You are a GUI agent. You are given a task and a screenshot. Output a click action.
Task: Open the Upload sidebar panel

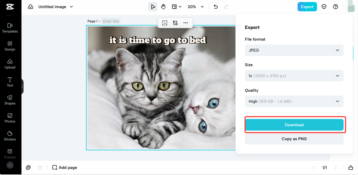click(10, 64)
